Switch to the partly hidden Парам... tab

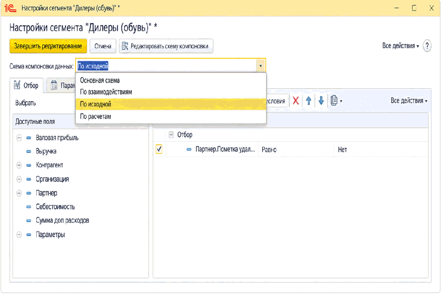(61, 86)
